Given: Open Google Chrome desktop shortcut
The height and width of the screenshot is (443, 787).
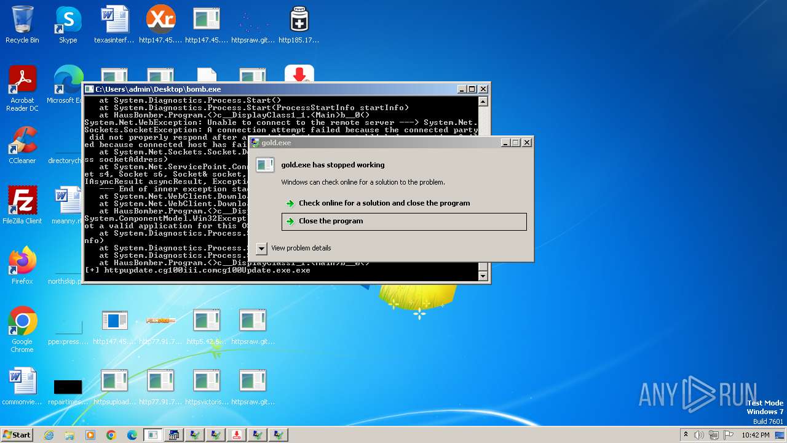Looking at the screenshot, I should pyautogui.click(x=22, y=330).
